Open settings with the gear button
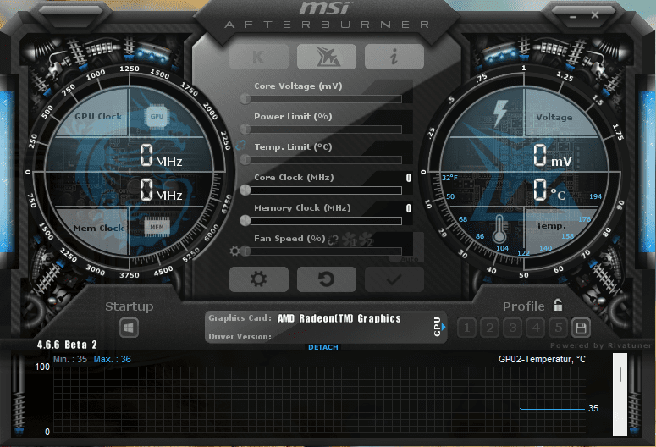The width and height of the screenshot is (656, 447). pos(258,279)
